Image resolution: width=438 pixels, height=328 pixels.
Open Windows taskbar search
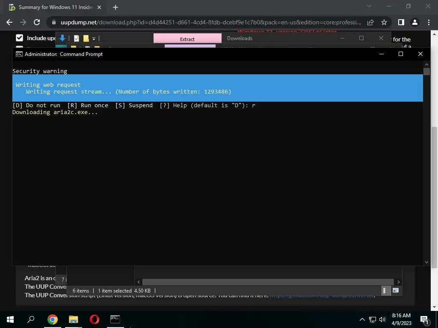pyautogui.click(x=31, y=319)
